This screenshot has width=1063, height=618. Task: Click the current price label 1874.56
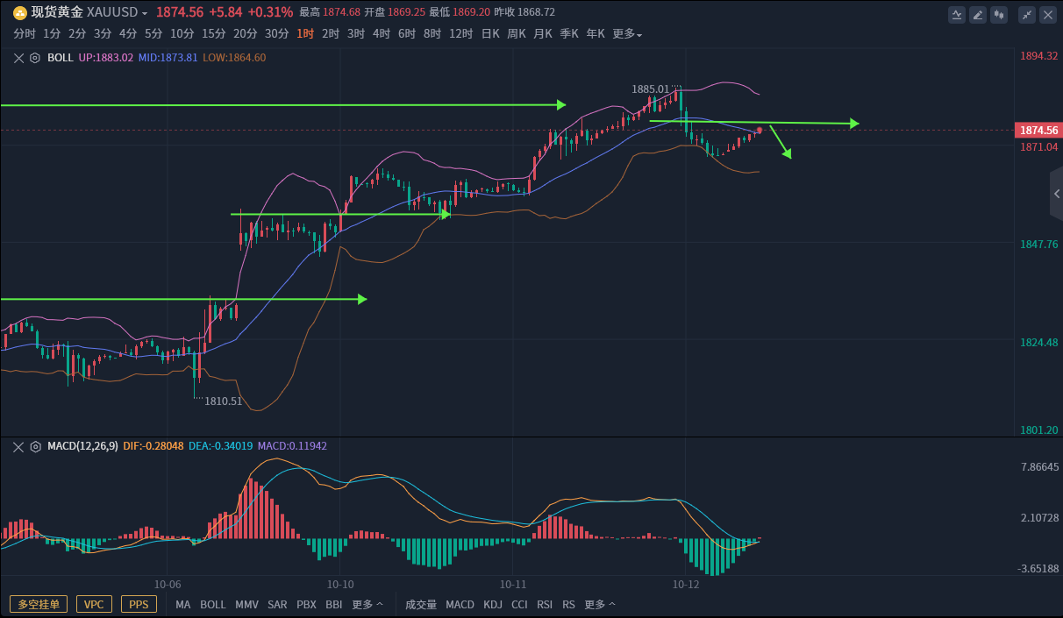point(1038,131)
